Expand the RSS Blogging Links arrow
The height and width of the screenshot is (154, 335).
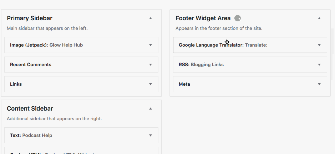[x=319, y=65]
